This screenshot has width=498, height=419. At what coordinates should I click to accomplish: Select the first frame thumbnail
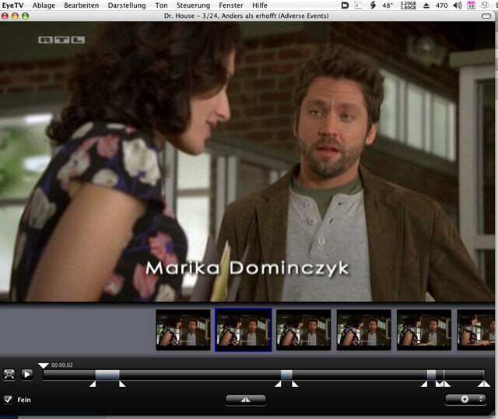pyautogui.click(x=183, y=330)
